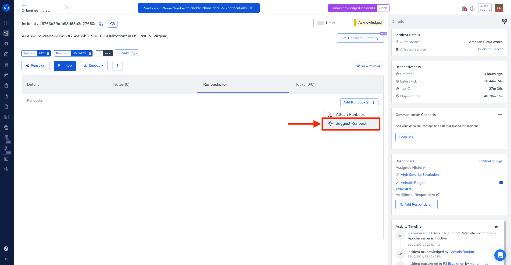The image size is (511, 265).
Task: Open the gift notifications icon
Action: click(x=464, y=9)
